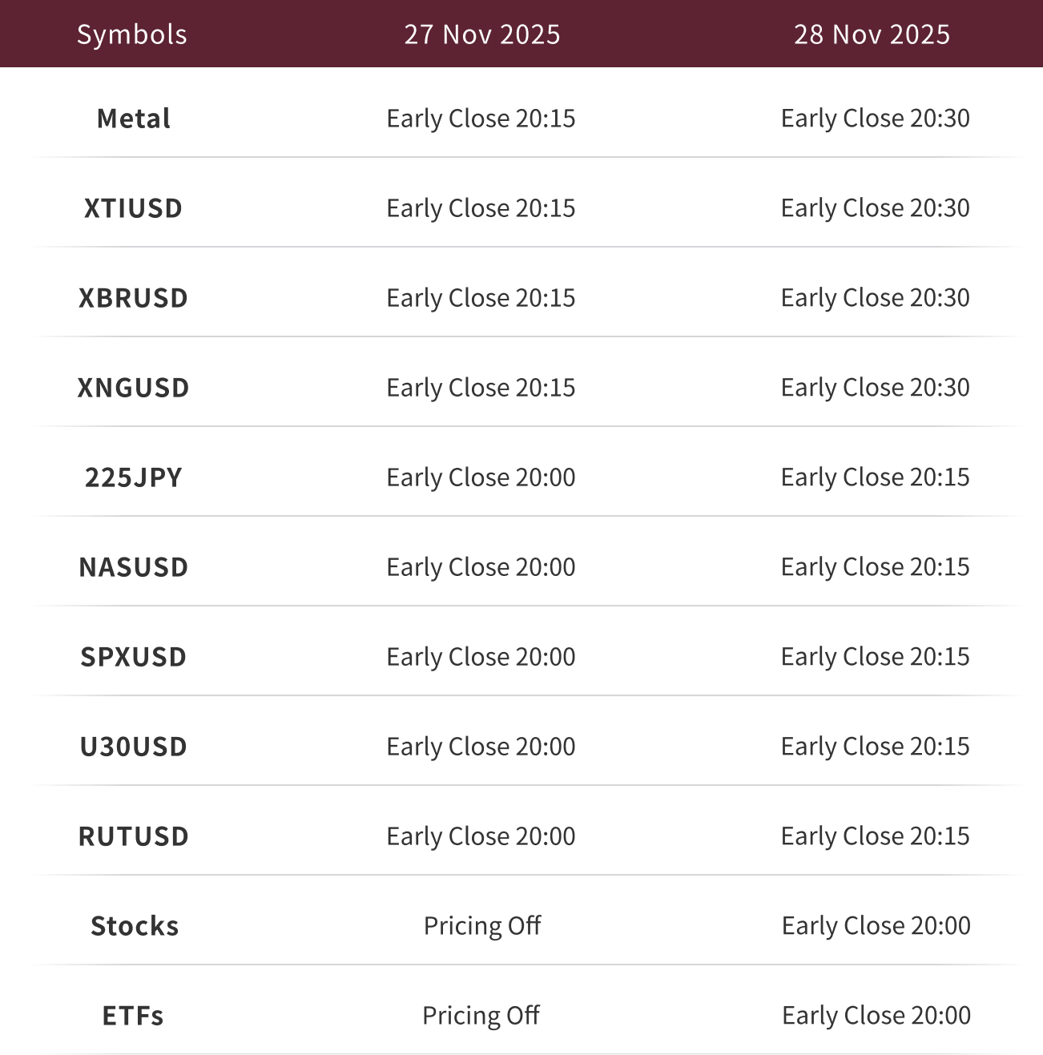Click ETFs' 28 Nov Early Close 20:00 cell
Screen dimensions: 1043x1055
click(876, 1016)
